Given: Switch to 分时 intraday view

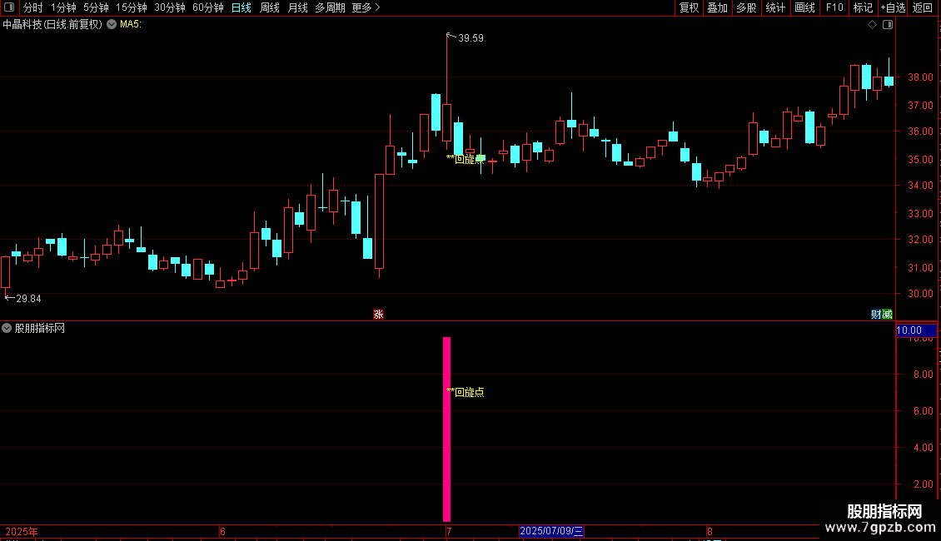Looking at the screenshot, I should (x=33, y=7).
